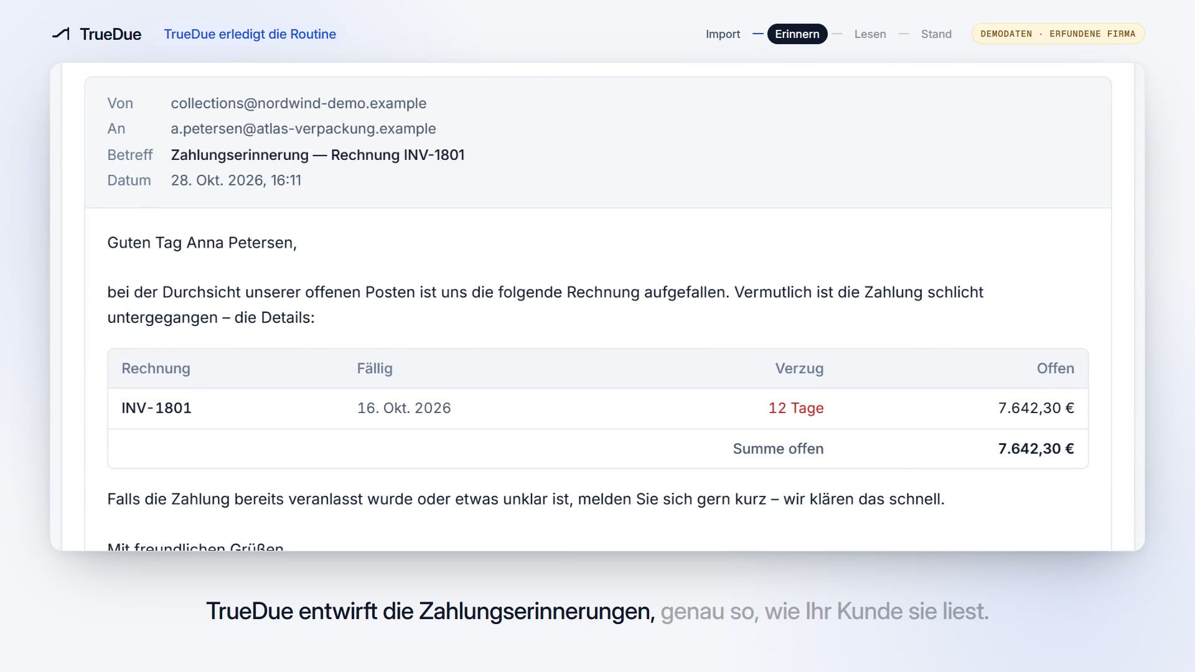The height and width of the screenshot is (672, 1195).
Task: Click the 'Verzug' column header
Action: 799,368
